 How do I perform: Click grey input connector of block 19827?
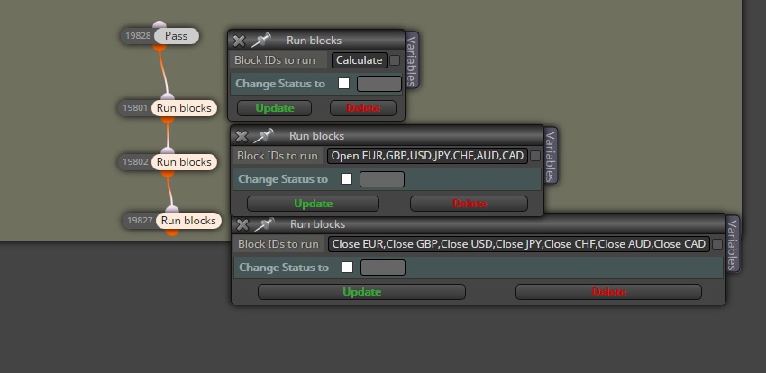(172, 209)
